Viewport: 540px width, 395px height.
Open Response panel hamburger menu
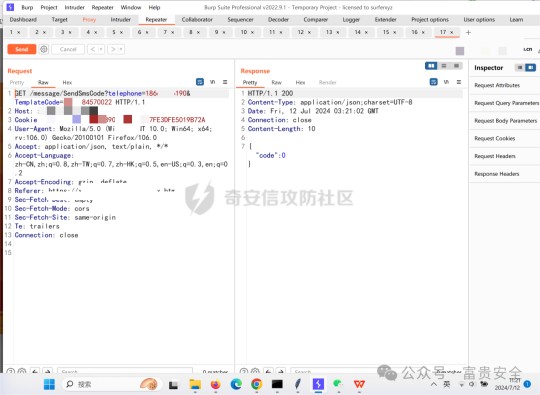[x=458, y=82]
